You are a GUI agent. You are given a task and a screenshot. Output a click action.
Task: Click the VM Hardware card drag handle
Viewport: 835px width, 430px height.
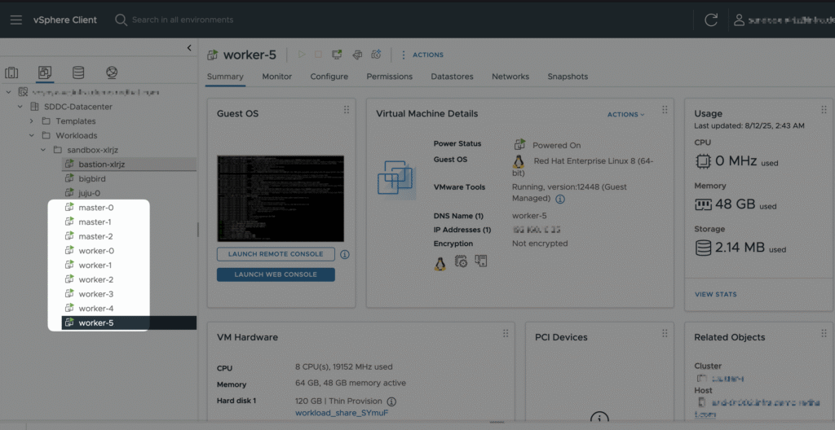point(506,333)
